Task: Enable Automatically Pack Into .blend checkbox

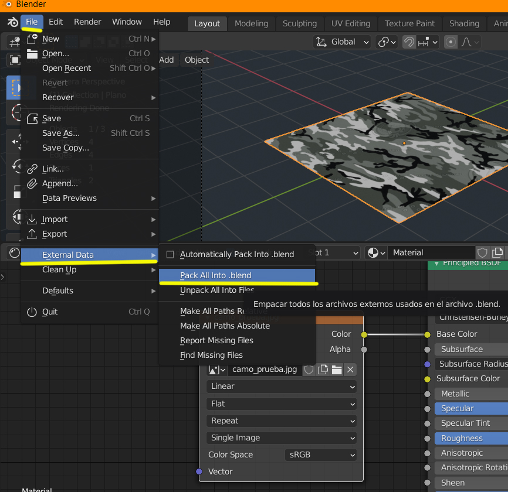Action: click(170, 254)
